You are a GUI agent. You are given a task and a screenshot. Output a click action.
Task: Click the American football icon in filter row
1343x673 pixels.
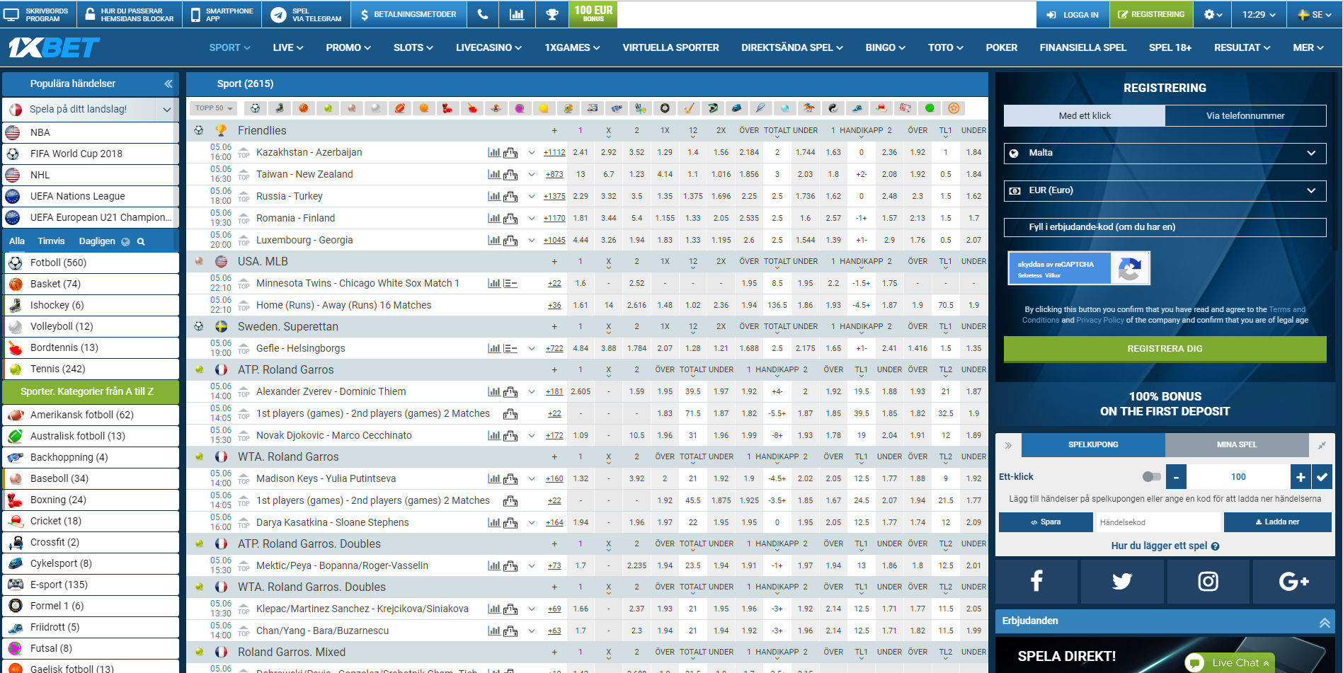[x=400, y=108]
